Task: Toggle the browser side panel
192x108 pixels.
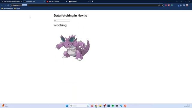Action: click(184, 5)
